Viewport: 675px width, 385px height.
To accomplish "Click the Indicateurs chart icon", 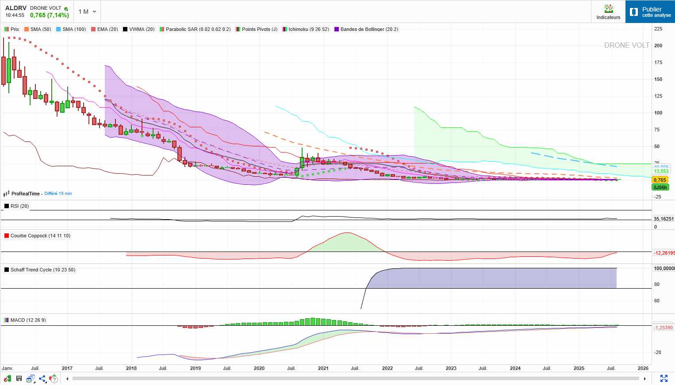I will 609,8.
